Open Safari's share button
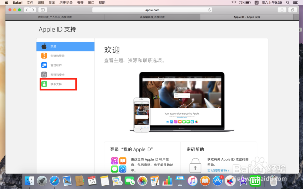Image resolution: width=303 pixels, height=189 pixels. click(x=282, y=10)
